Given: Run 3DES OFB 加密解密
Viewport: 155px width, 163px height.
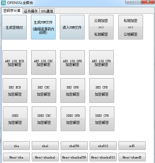Looking at the screenshot, I should tap(73, 119).
